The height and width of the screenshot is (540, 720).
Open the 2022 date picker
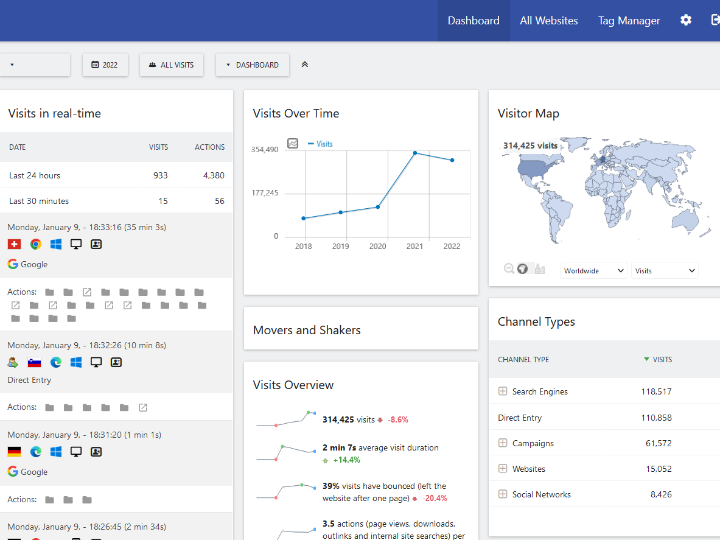105,65
